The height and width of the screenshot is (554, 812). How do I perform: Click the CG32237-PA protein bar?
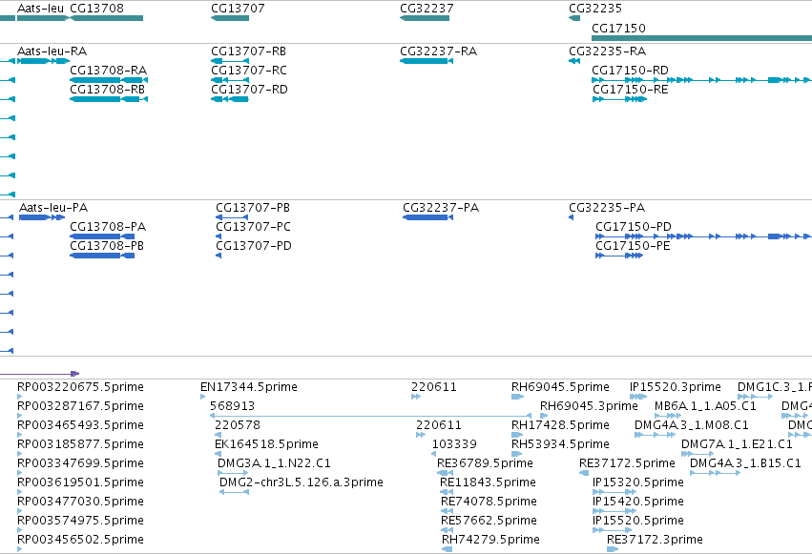[427, 217]
